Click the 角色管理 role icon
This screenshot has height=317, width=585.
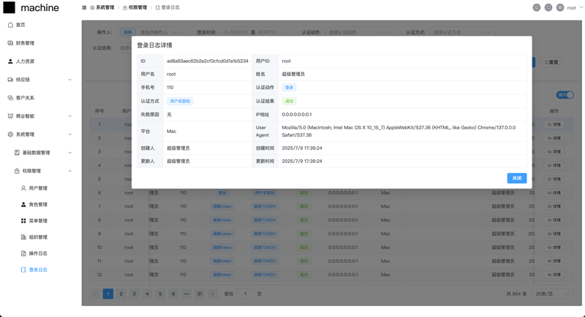pos(23,205)
